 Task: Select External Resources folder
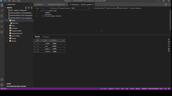click(17, 33)
